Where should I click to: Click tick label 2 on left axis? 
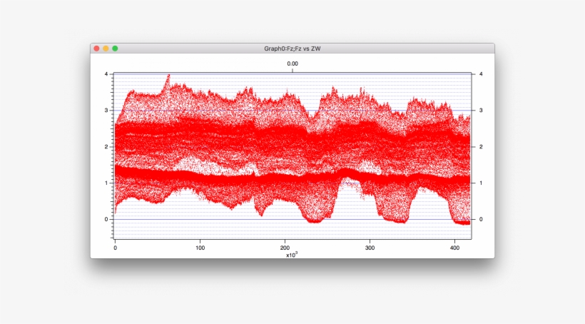point(106,147)
